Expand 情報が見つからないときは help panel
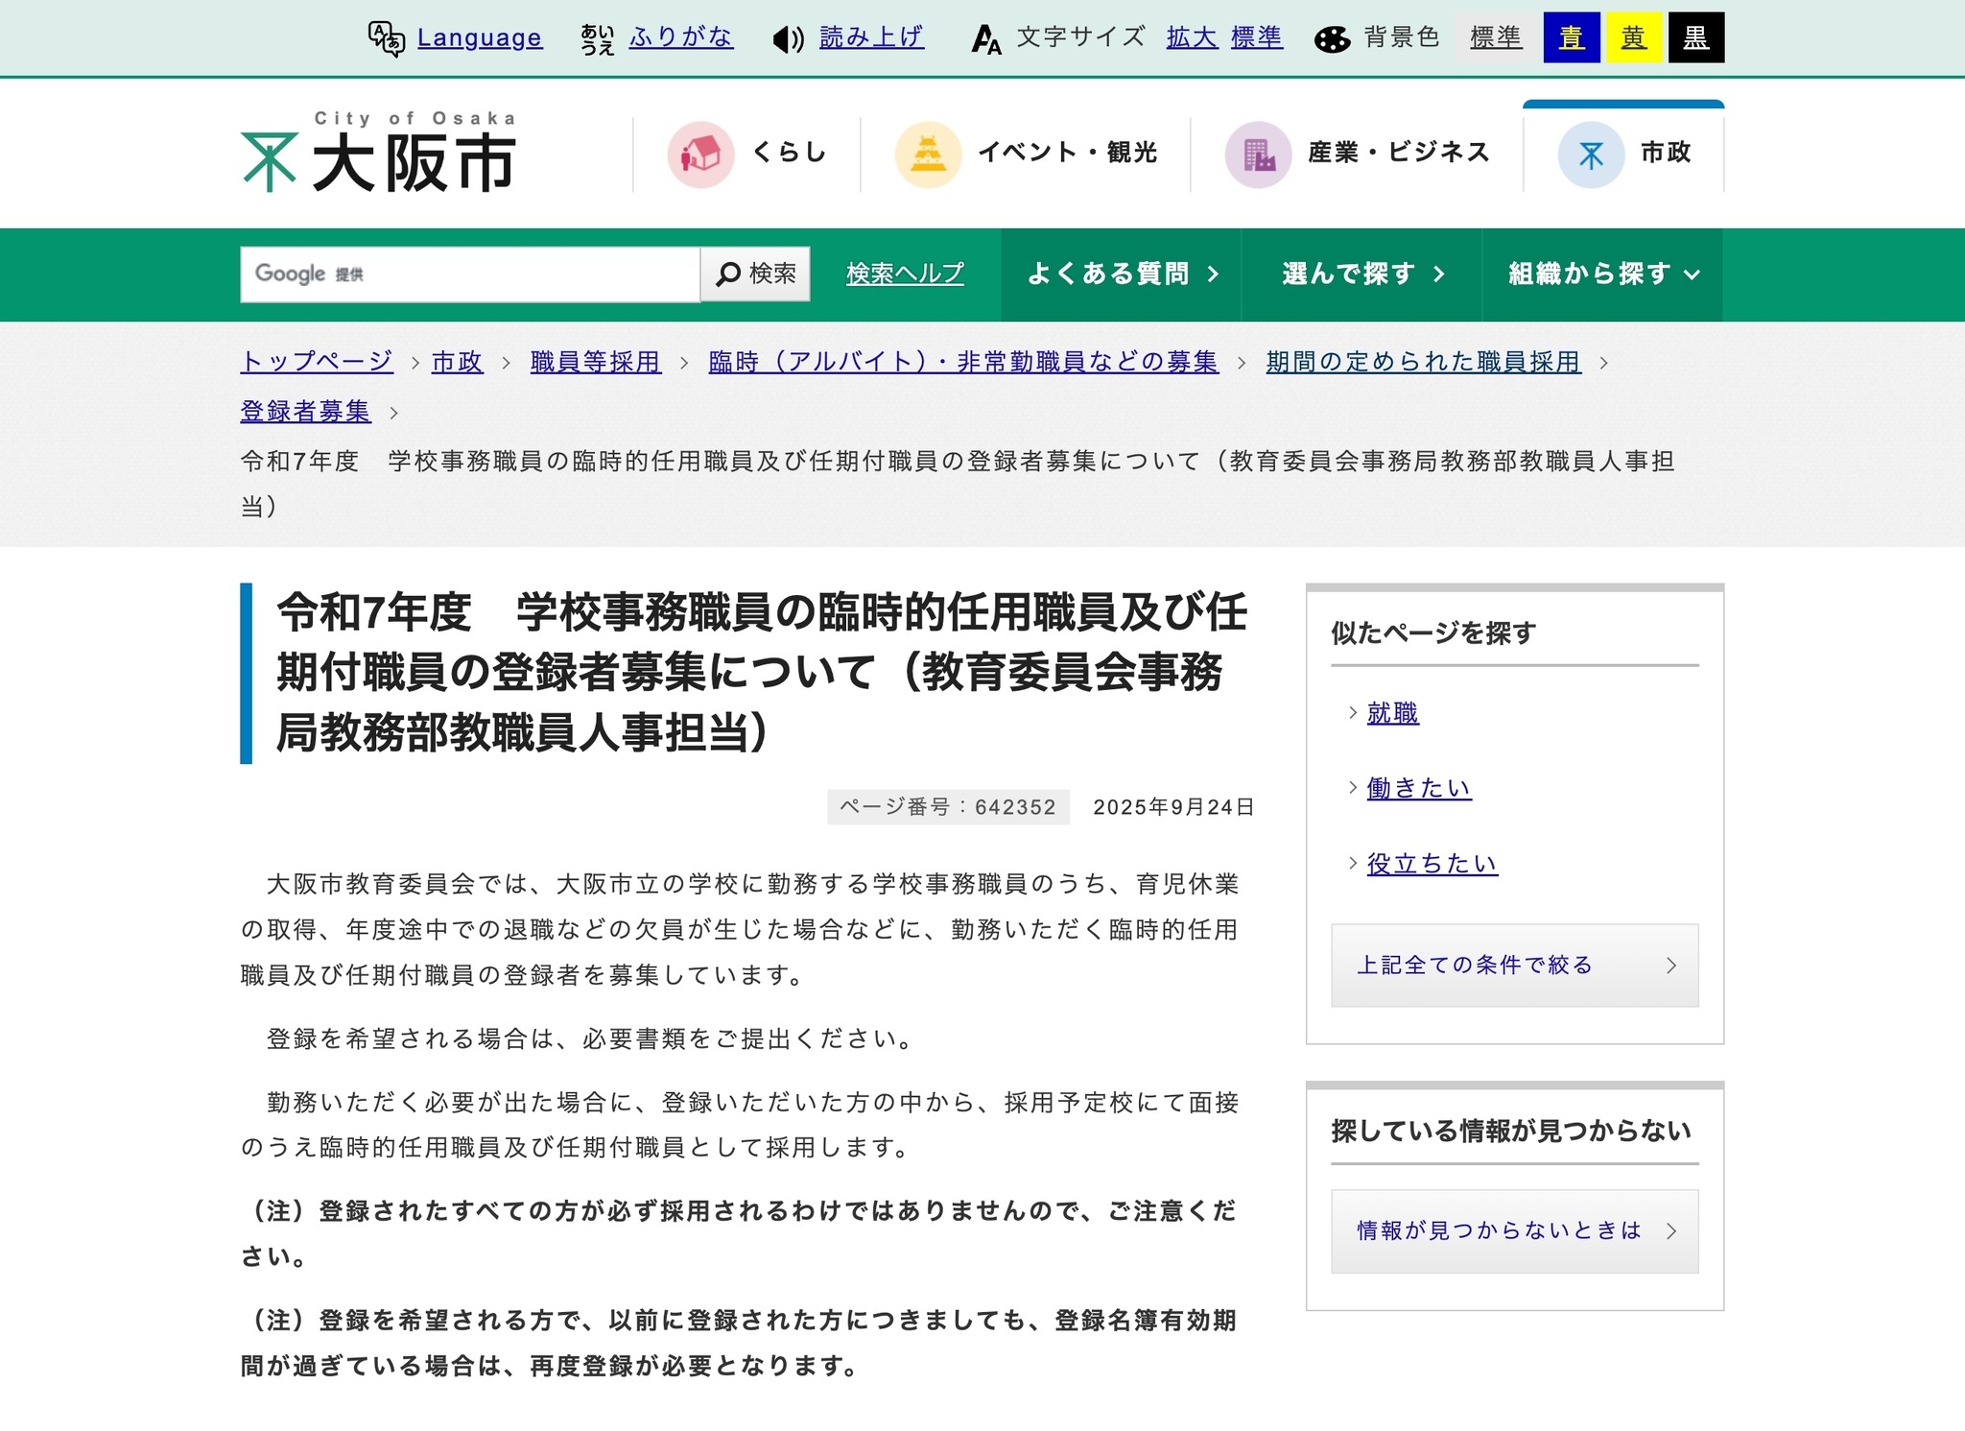Image resolution: width=1965 pixels, height=1431 pixels. (1514, 1229)
